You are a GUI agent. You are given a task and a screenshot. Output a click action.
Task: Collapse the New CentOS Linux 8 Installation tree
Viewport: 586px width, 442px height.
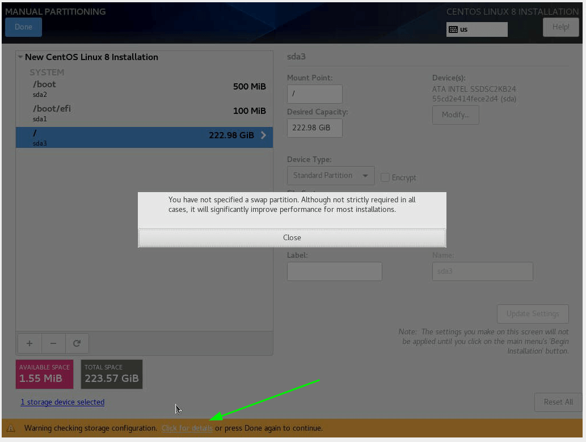pos(20,57)
